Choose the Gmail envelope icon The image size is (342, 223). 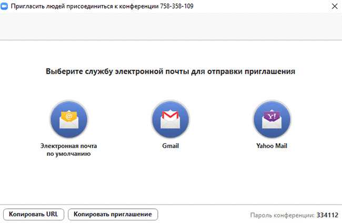pyautogui.click(x=170, y=119)
